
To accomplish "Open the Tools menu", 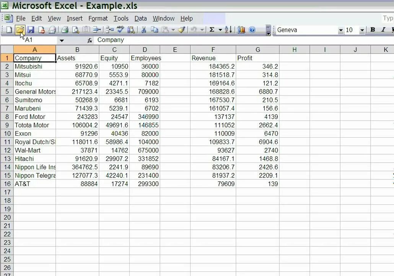I will point(121,18).
